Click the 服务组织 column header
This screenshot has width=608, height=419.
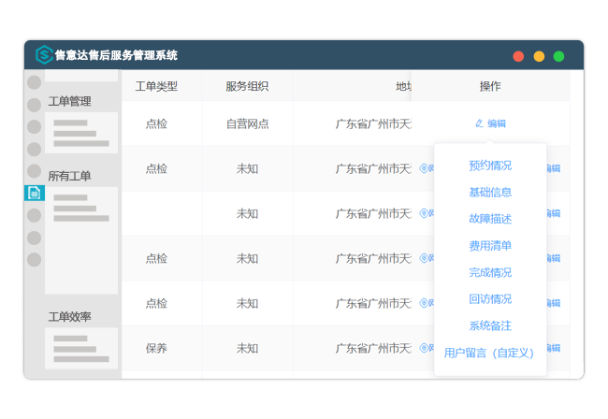coord(247,86)
